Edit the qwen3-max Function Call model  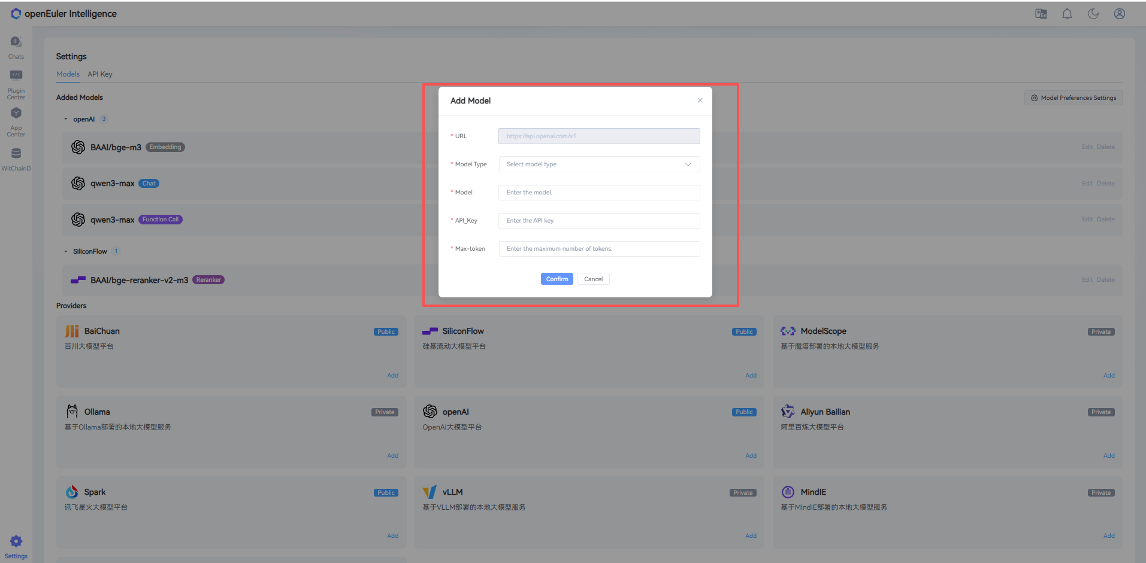[1087, 220]
